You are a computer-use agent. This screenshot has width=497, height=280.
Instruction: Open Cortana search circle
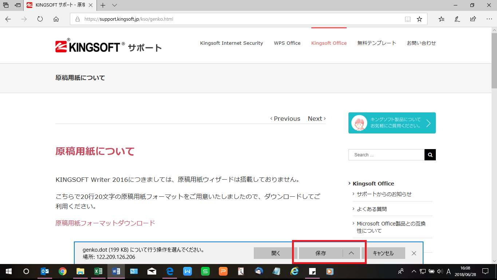pos(26,271)
